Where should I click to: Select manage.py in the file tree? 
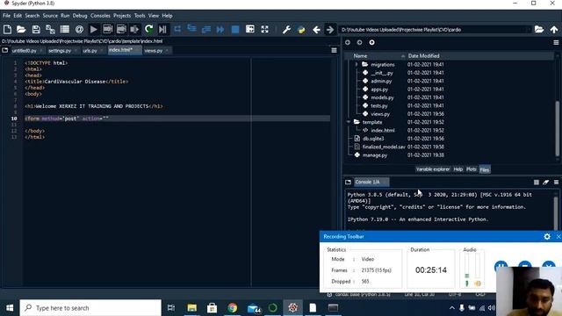click(375, 155)
